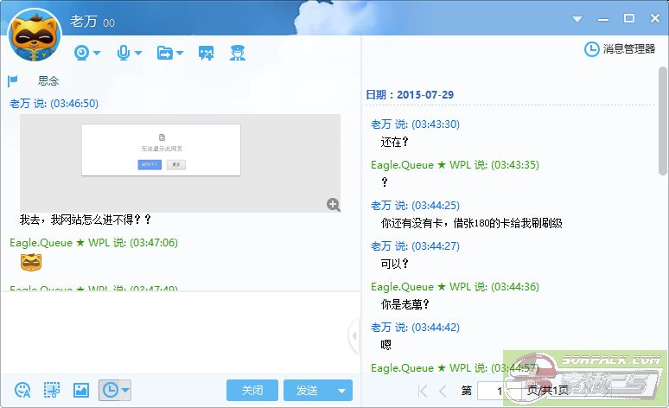Expand the history clock dropdown arrow

pyautogui.click(x=125, y=390)
